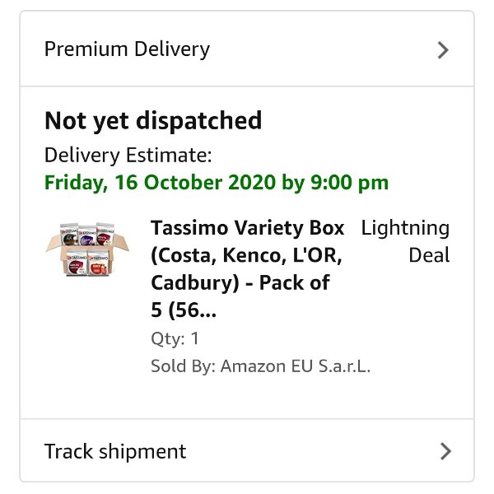The image size is (494, 494).
Task: Select the Amazon EU S.a.r.L. seller name
Action: pos(296,366)
